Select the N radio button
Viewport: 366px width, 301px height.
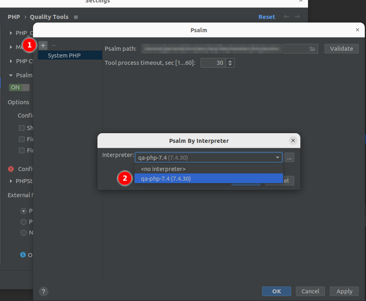coord(23,233)
